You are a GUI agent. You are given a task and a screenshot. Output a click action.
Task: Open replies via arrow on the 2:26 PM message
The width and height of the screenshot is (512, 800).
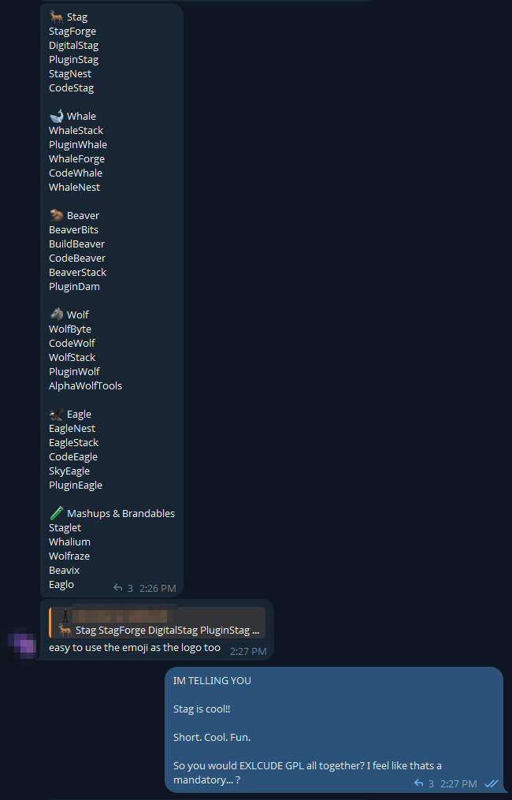[x=118, y=588]
